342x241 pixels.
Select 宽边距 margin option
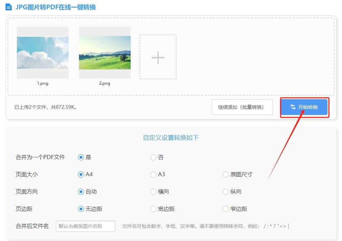point(153,209)
